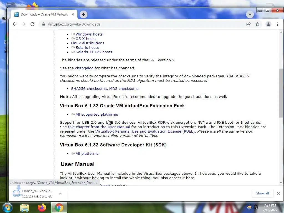
Task: Open the Solaris hosts download link
Action: point(87,47)
